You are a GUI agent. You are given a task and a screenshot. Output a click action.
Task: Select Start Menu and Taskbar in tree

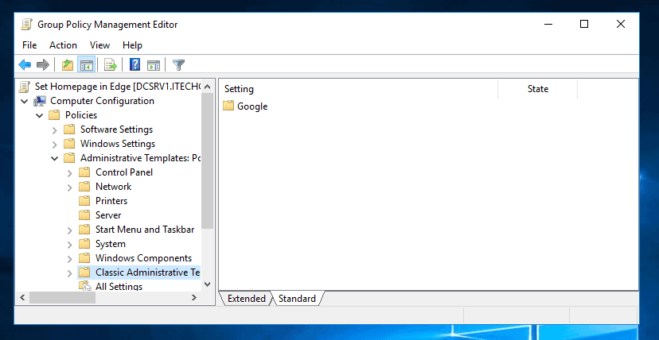pyautogui.click(x=145, y=230)
